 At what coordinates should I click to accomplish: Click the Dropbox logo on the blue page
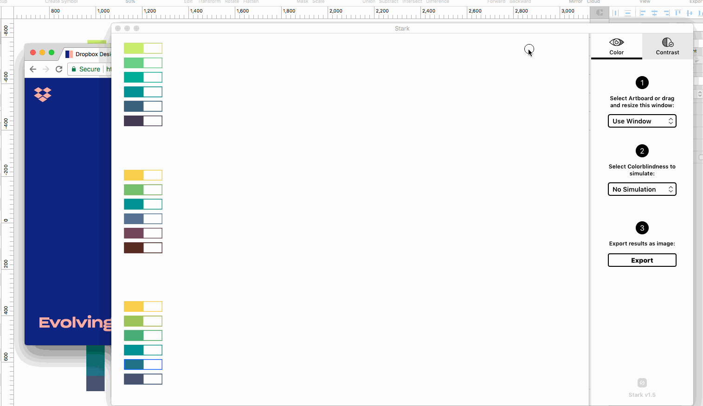tap(43, 94)
